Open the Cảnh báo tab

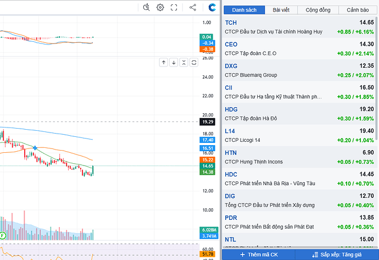click(x=358, y=10)
